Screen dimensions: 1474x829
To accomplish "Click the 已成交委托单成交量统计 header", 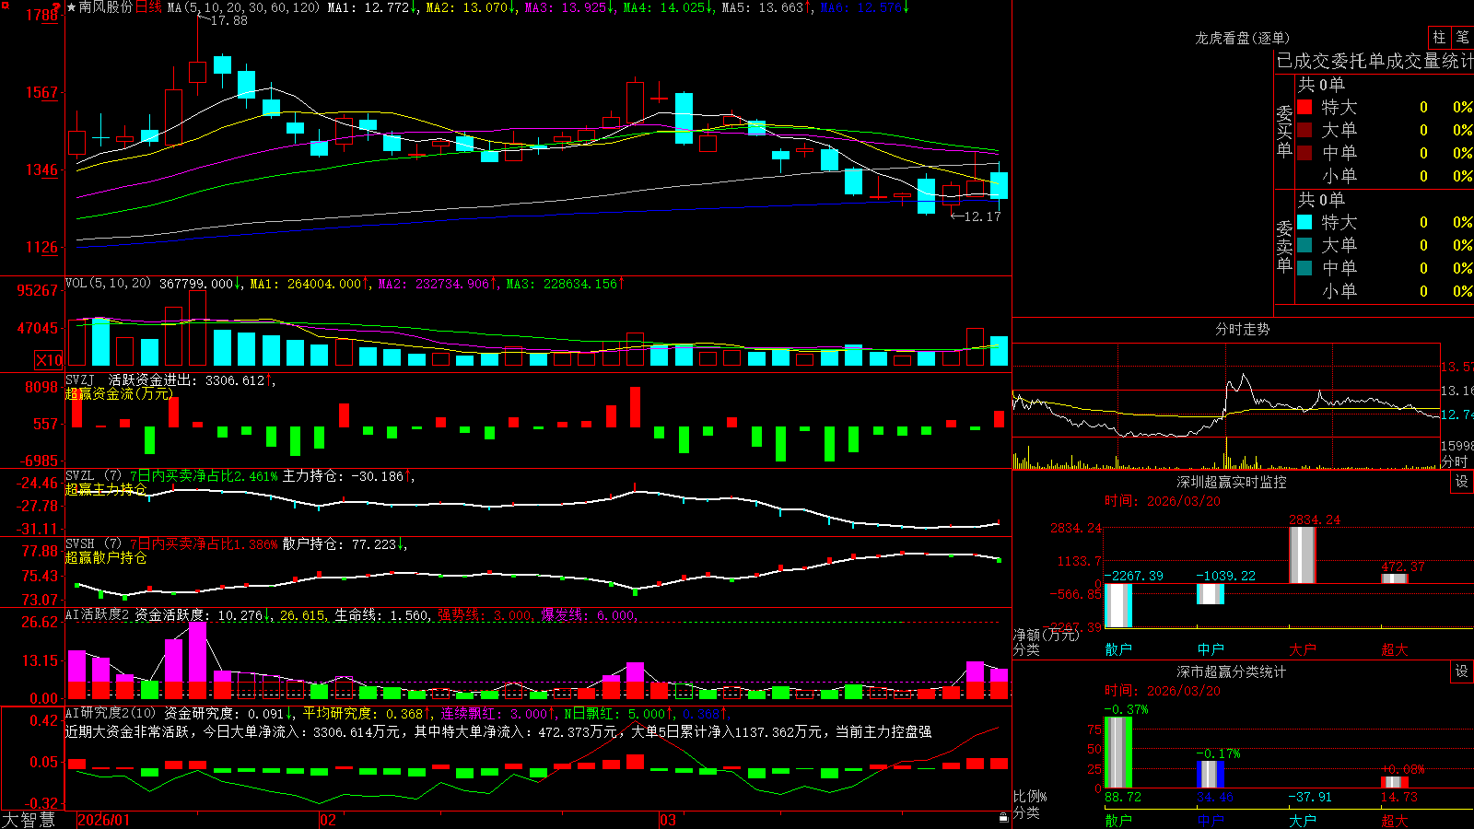I will (1375, 61).
